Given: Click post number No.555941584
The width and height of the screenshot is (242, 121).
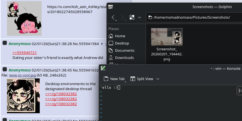Looking at the screenshot, I should tap(86, 44).
